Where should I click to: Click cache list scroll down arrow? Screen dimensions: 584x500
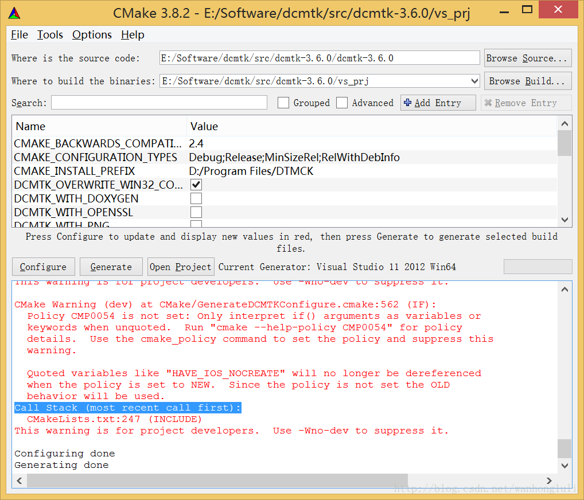tap(564, 220)
